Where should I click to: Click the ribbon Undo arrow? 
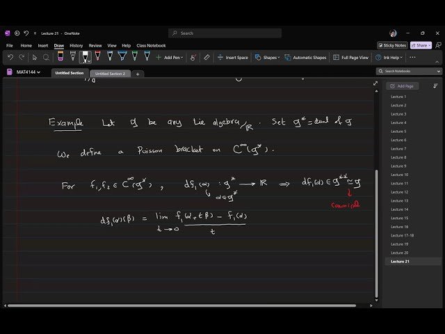[x=10, y=57]
